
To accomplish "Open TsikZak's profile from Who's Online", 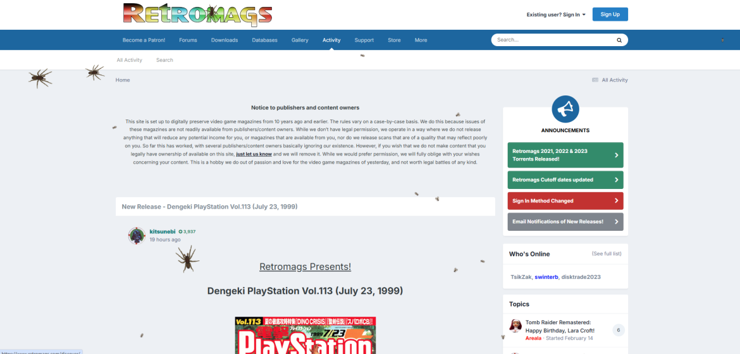I will point(521,277).
